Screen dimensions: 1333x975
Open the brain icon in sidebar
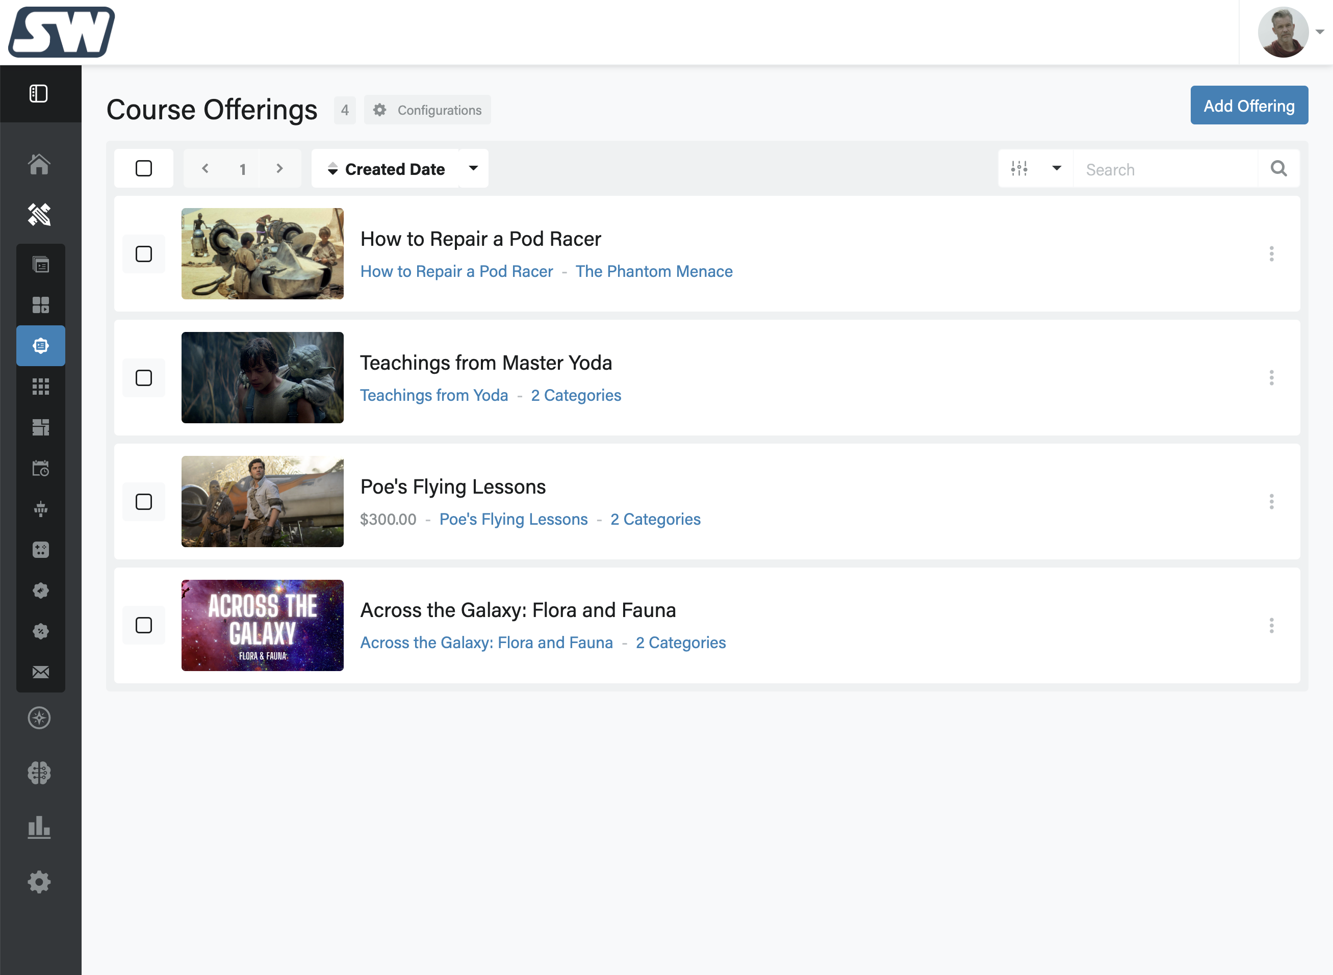(x=40, y=773)
